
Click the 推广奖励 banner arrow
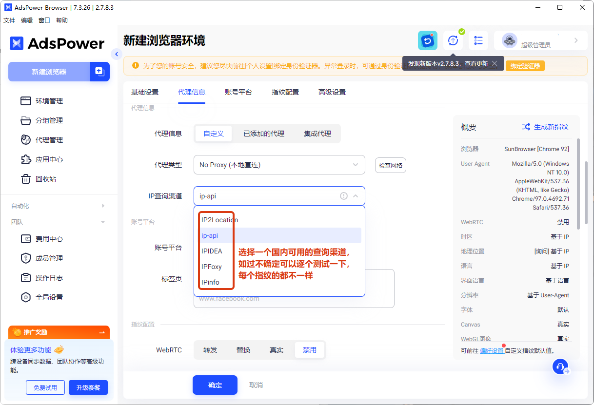click(x=102, y=332)
